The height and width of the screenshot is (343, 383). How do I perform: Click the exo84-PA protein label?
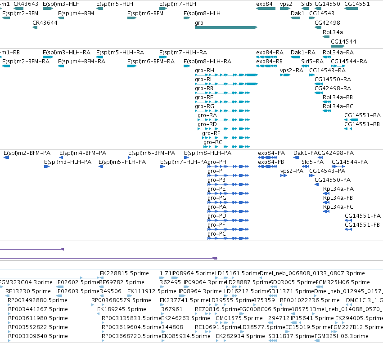pos(271,153)
